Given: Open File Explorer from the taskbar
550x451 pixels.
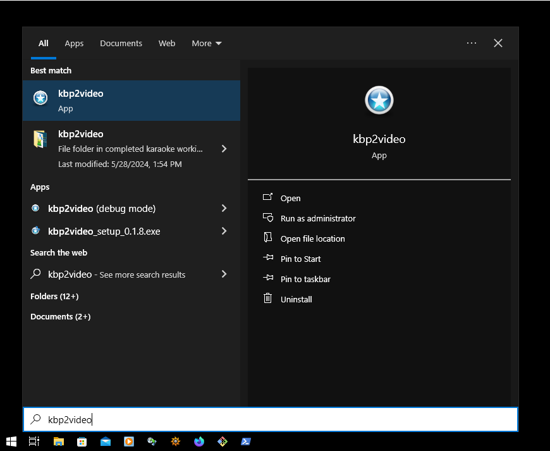Looking at the screenshot, I should [x=59, y=442].
